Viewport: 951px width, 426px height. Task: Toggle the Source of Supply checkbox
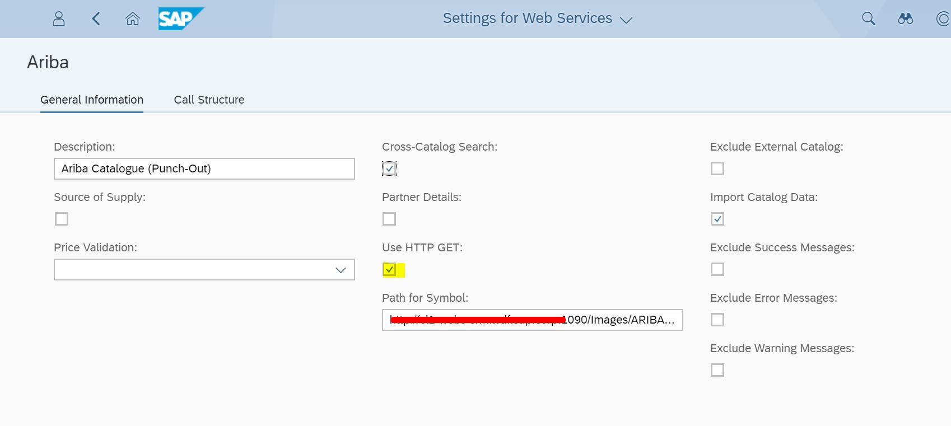(62, 219)
